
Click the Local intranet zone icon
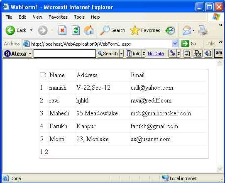click(x=165, y=178)
